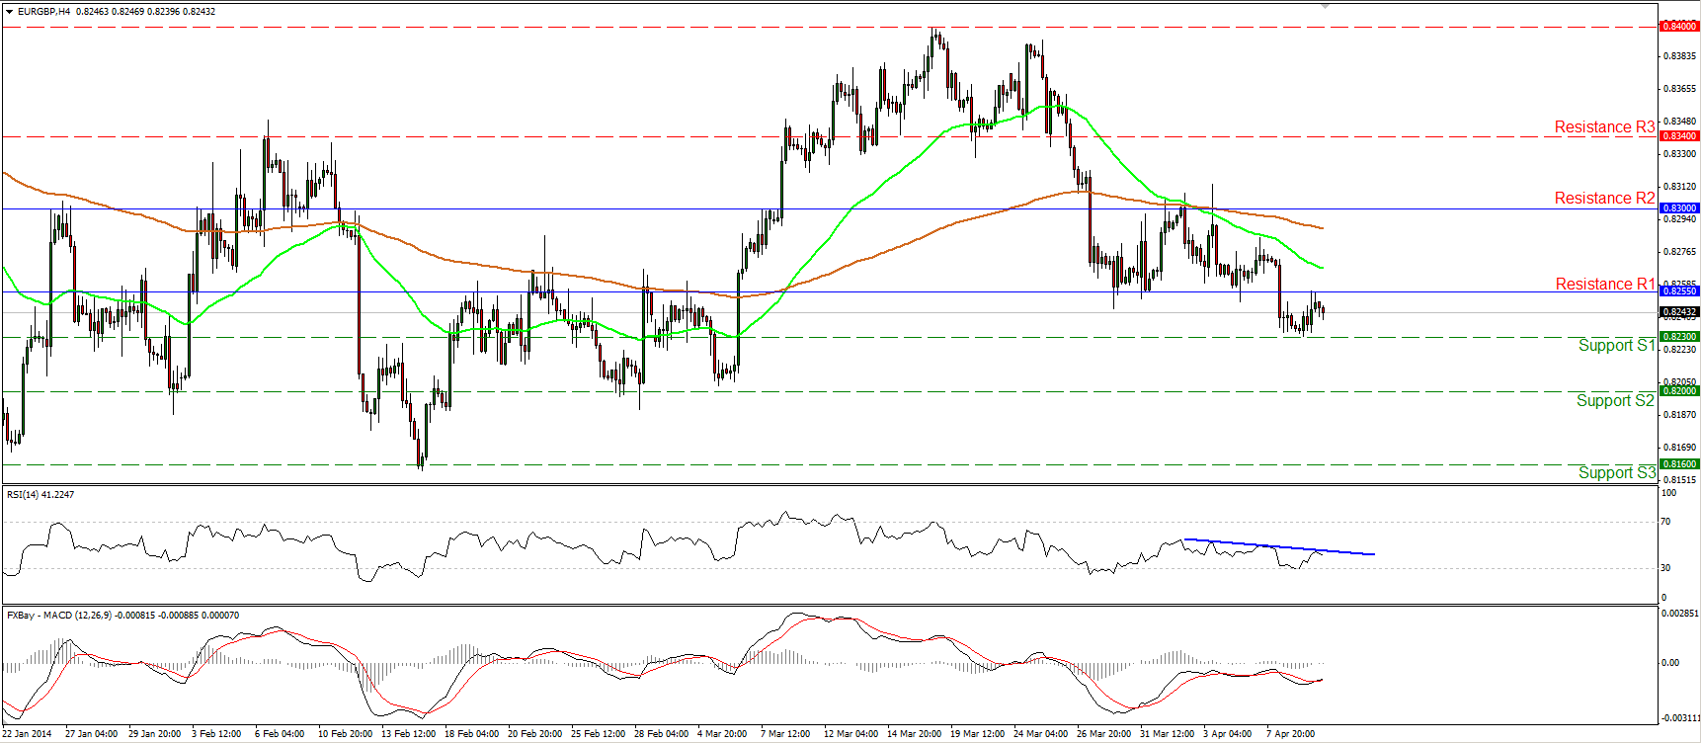Select the Support S3 label
This screenshot has height=744, width=1701.
[x=1616, y=472]
